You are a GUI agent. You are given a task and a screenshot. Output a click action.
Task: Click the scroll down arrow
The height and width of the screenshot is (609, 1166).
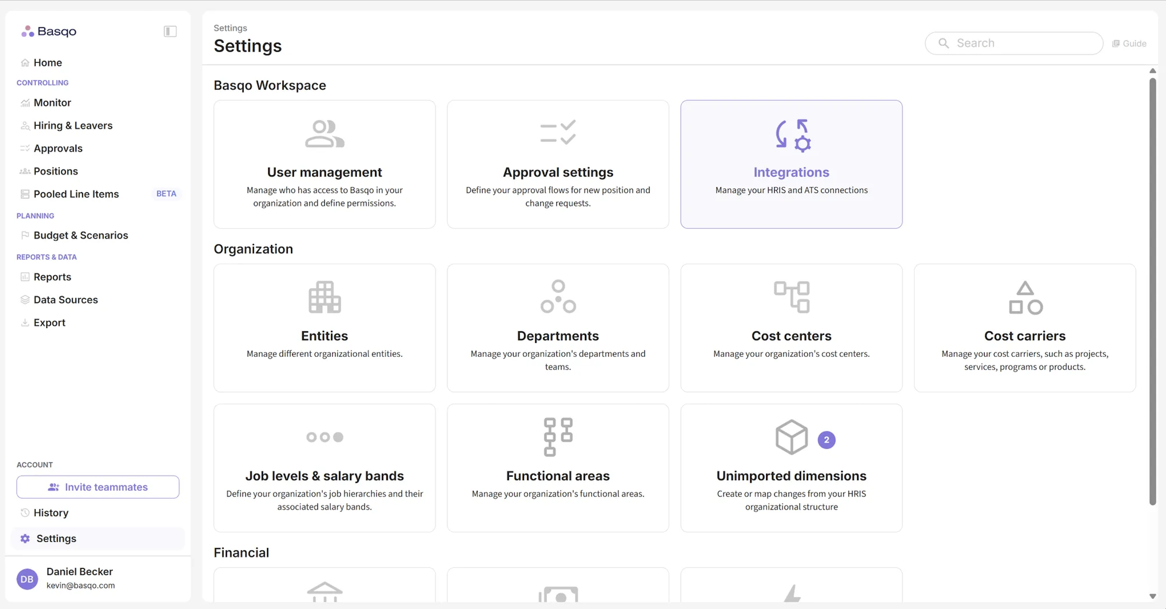pos(1152,596)
